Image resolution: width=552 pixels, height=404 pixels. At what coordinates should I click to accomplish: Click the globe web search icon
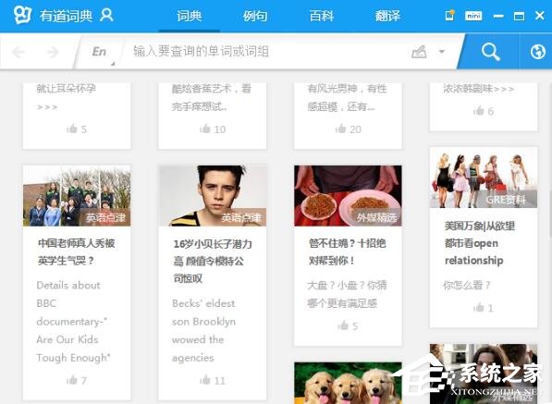(x=538, y=52)
